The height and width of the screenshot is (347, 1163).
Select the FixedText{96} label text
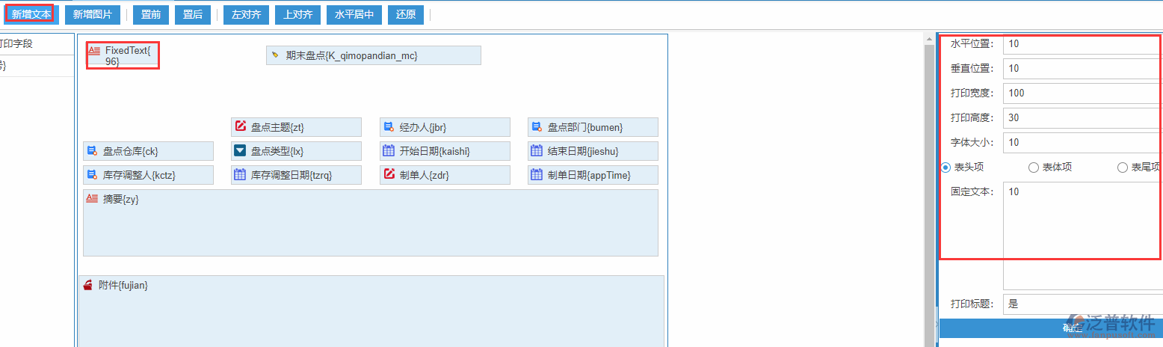[x=128, y=56]
